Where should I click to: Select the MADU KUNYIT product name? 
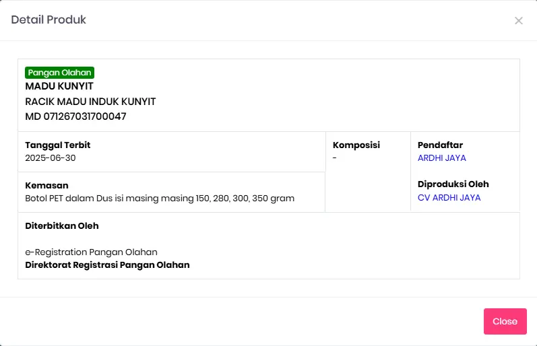point(59,86)
